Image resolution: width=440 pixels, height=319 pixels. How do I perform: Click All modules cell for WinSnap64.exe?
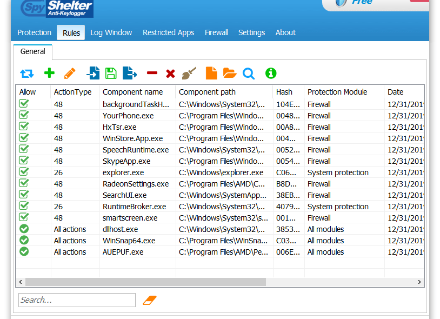click(x=325, y=241)
